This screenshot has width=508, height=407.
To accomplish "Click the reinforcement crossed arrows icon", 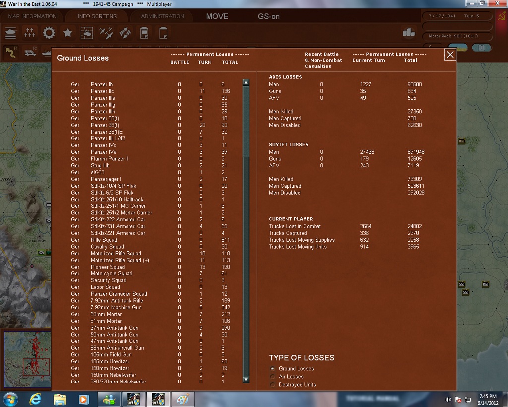I will [125, 33].
